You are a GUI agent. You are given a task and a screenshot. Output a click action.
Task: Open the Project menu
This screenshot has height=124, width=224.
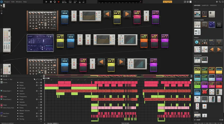(x=7, y=2)
